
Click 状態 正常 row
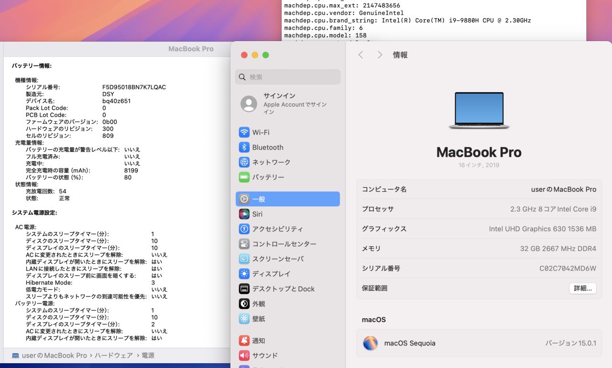point(48,198)
